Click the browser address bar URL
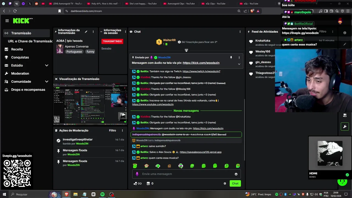Viewport: 352px width, 198px height. (x=86, y=11)
